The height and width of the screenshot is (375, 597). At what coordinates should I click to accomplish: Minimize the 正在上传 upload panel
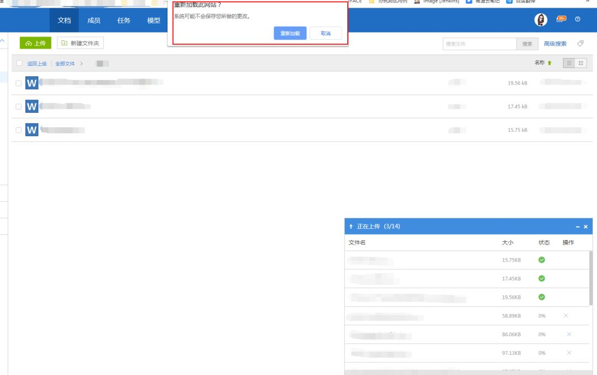pos(578,227)
